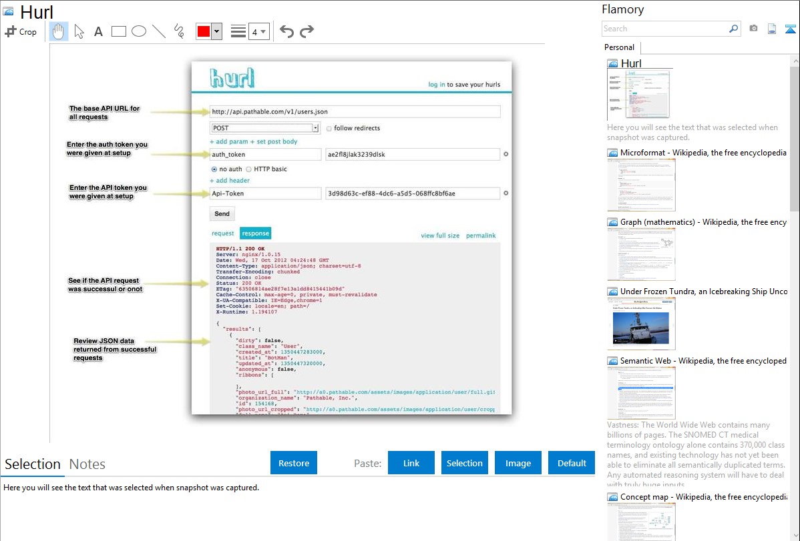
Task: Redo the last edit
Action: point(307,31)
